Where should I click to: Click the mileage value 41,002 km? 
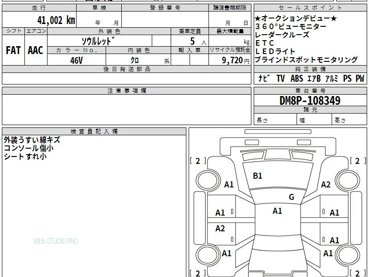(56, 20)
